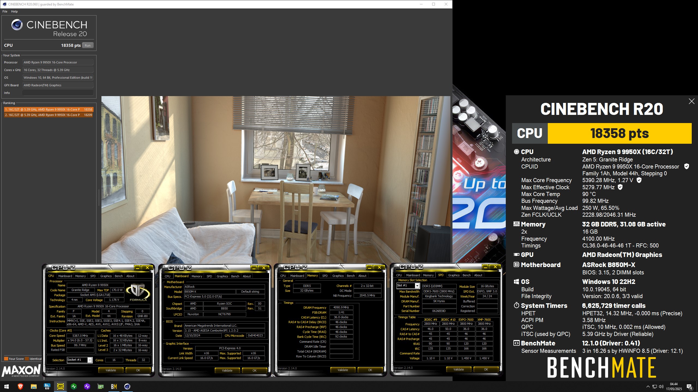Select the ranking entry scoring 18209
698x392 pixels.
tap(49, 115)
